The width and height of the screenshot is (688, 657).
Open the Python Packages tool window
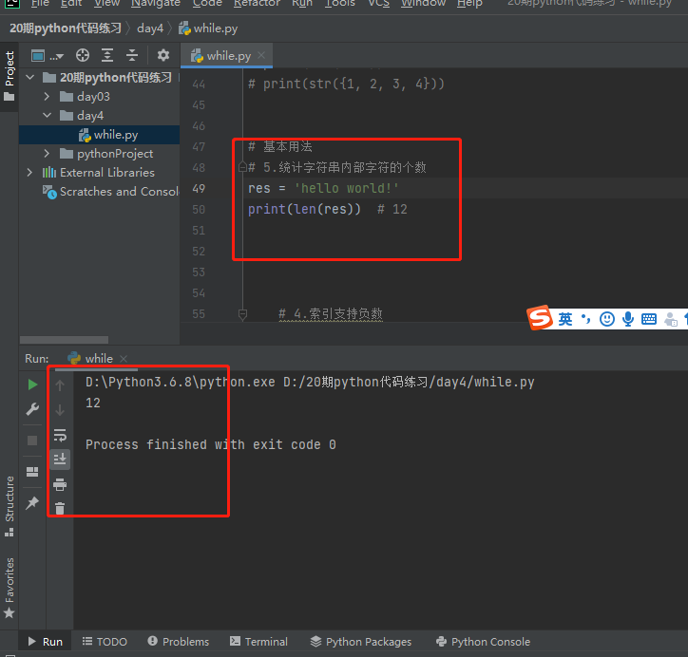tap(361, 642)
